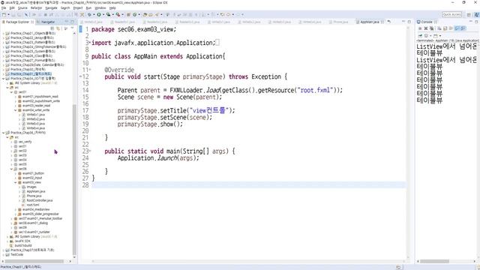Viewport: 480px width, 270px height.
Task: Open the Window menu
Action: coord(100,8)
